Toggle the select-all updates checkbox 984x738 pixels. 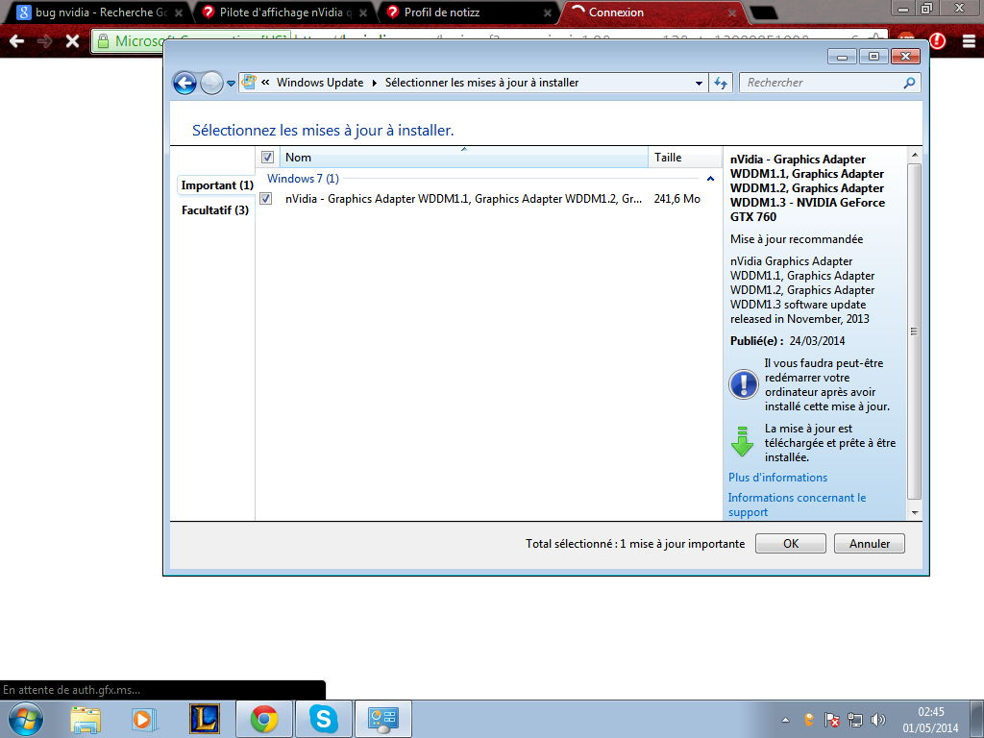(x=267, y=158)
